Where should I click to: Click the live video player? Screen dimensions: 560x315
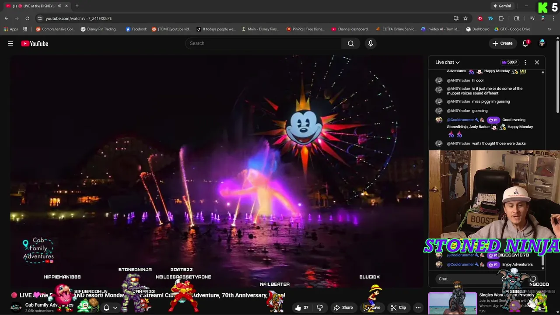pyautogui.click(x=217, y=171)
